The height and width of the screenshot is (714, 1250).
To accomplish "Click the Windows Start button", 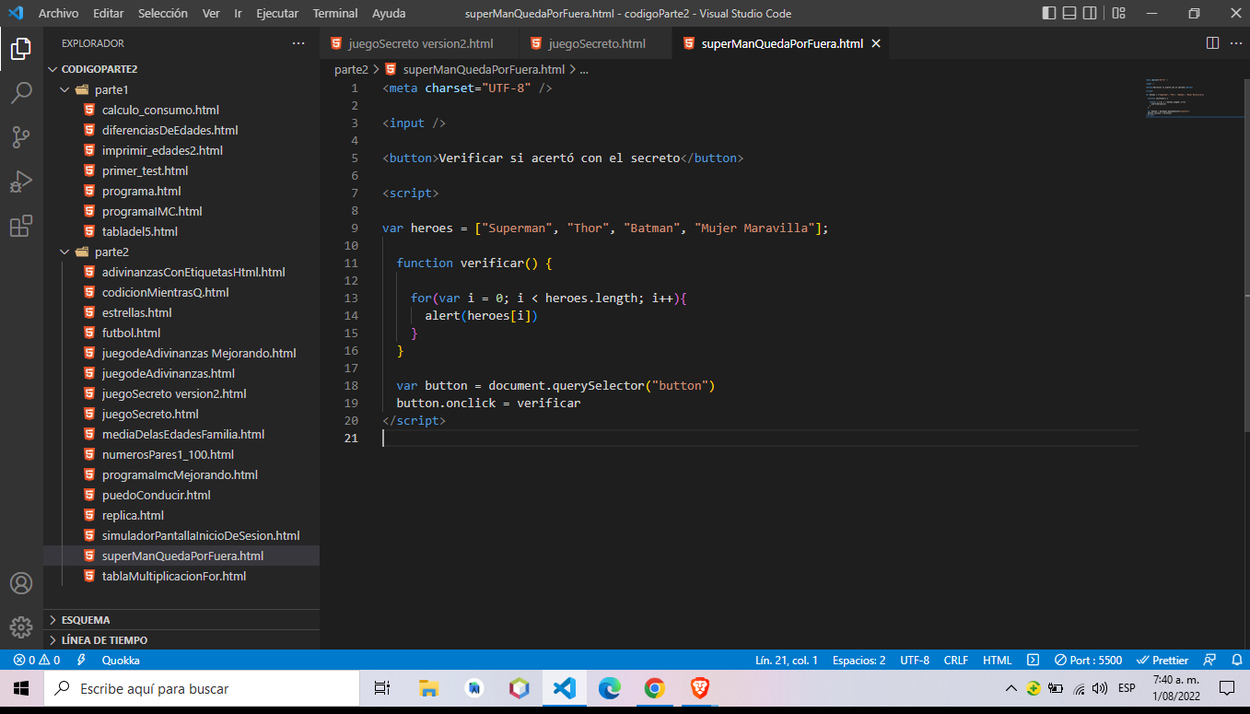I will (21, 688).
